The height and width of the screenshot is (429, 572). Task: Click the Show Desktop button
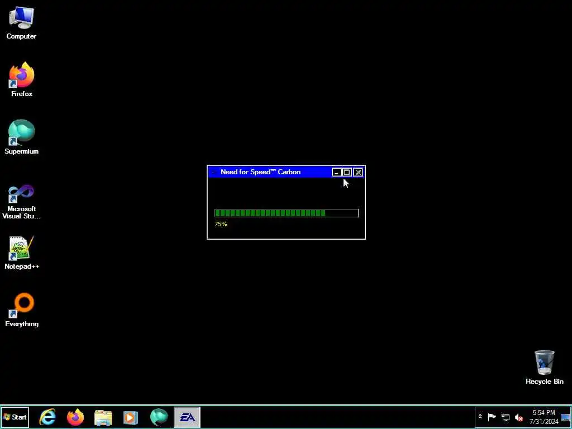point(565,417)
